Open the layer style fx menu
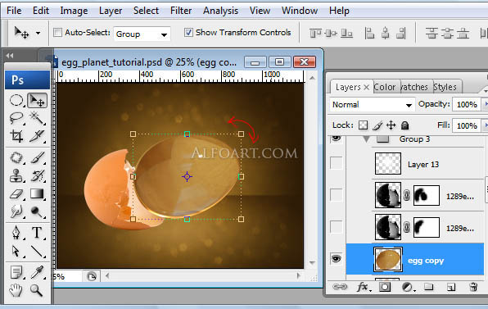 [x=364, y=287]
